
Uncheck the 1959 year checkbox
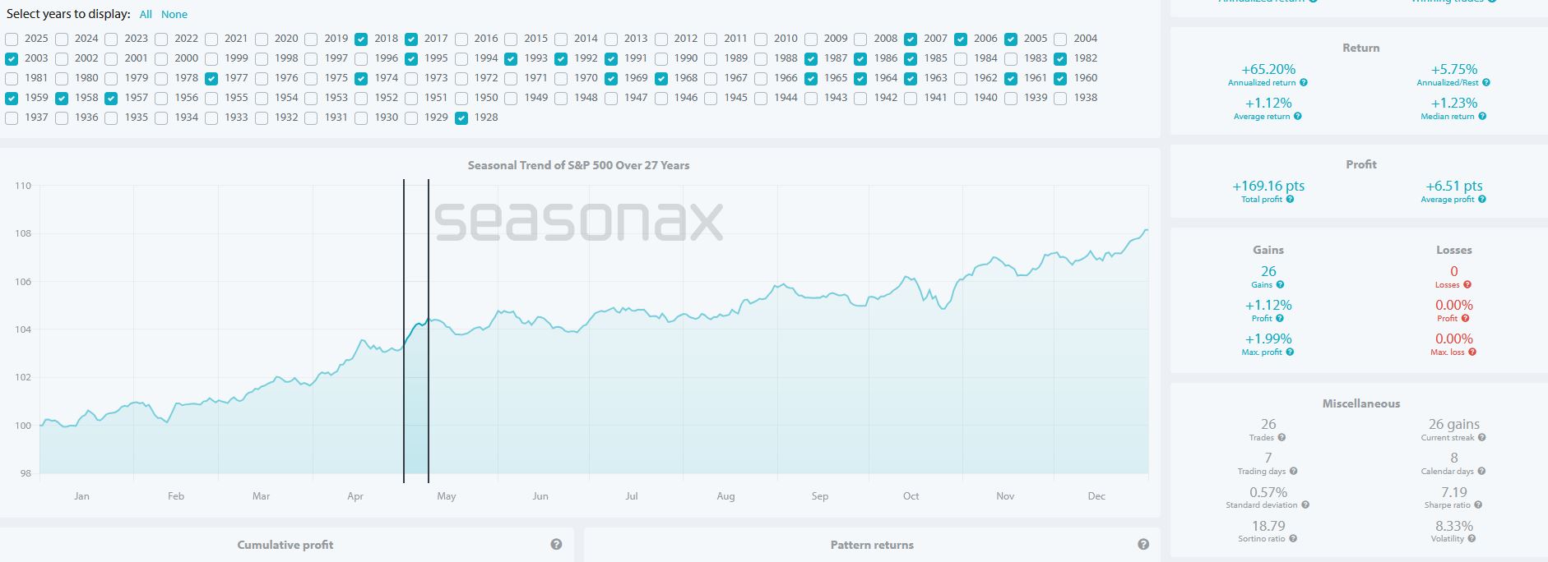point(12,99)
